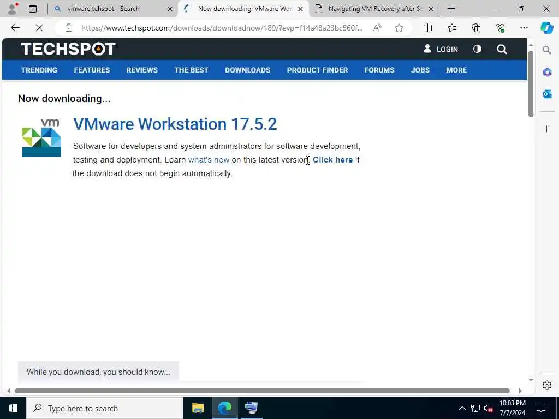Image resolution: width=559 pixels, height=419 pixels.
Task: Open Microsoft Edge taskbar icon
Action: (x=224, y=408)
